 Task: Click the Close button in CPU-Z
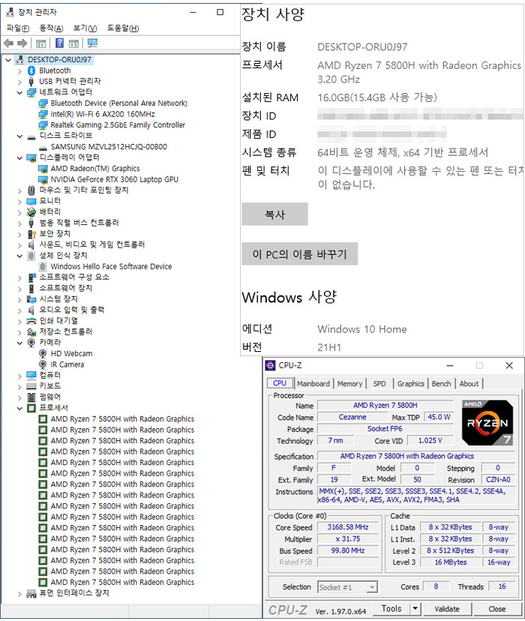point(497,609)
